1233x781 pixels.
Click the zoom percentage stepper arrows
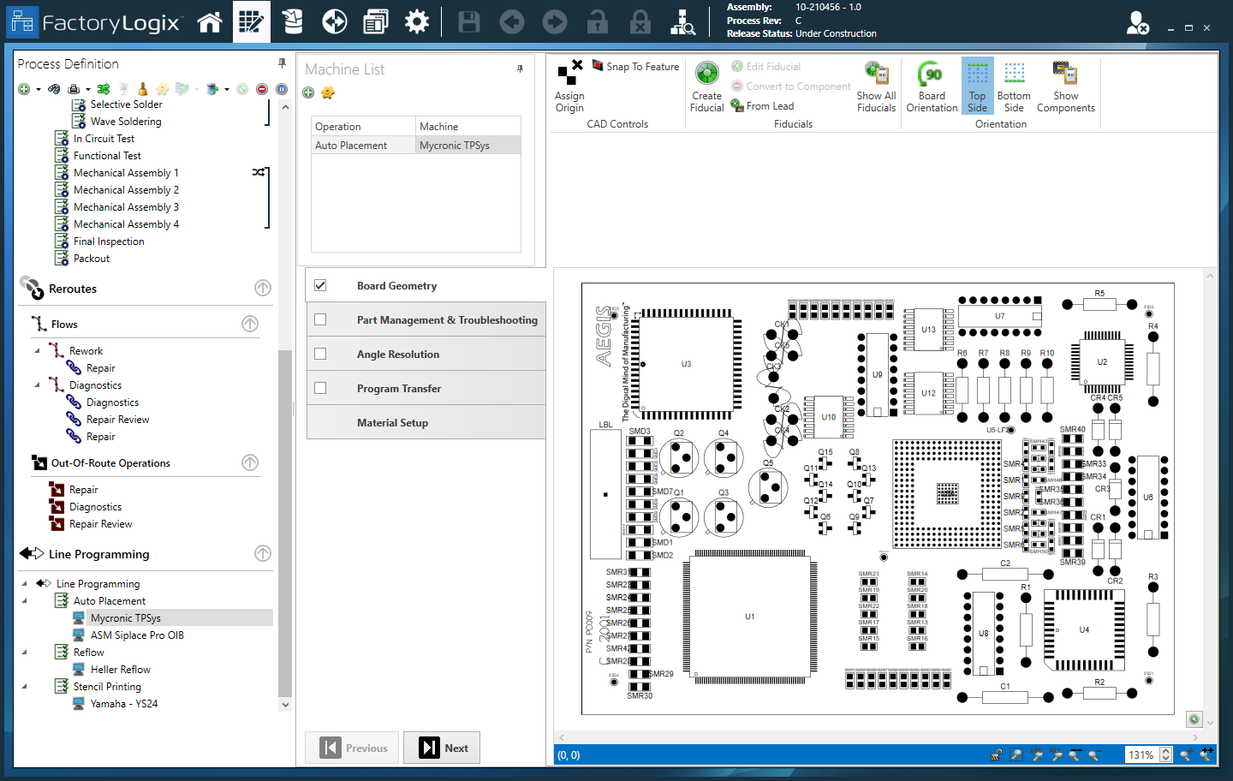click(x=1165, y=755)
